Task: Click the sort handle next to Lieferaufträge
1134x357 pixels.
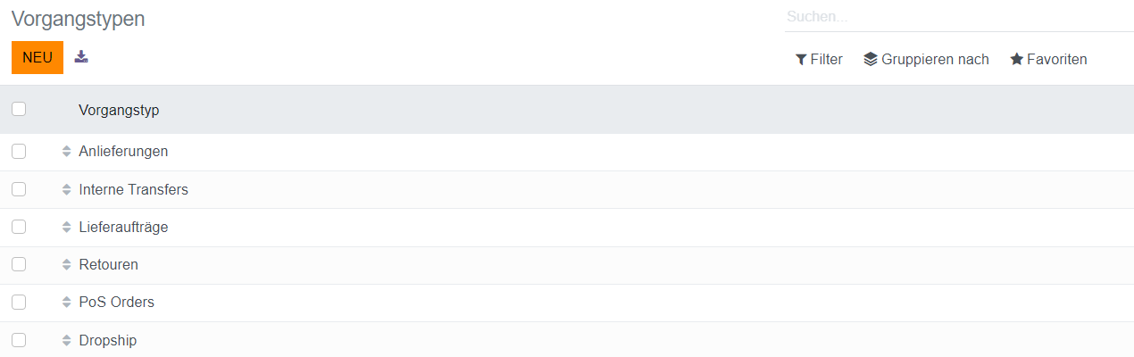Action: tap(66, 228)
